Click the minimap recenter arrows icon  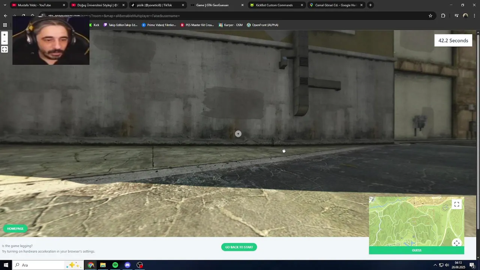(x=456, y=243)
